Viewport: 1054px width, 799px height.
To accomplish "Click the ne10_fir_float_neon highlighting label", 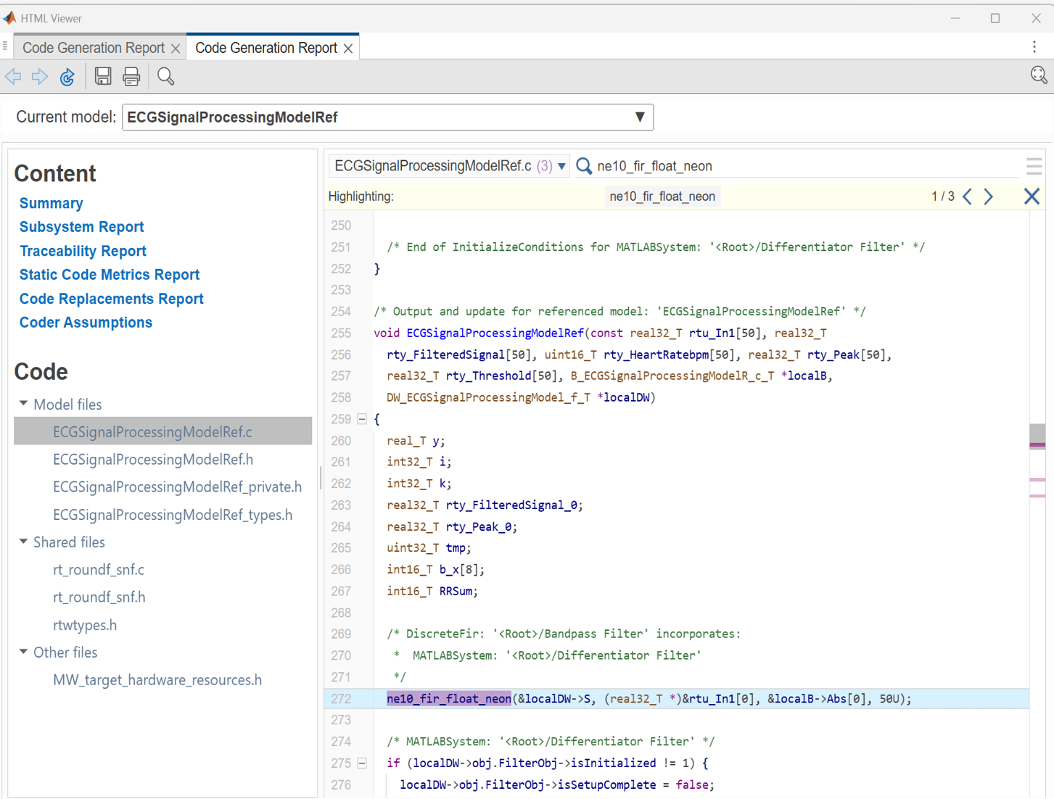I will [662, 196].
